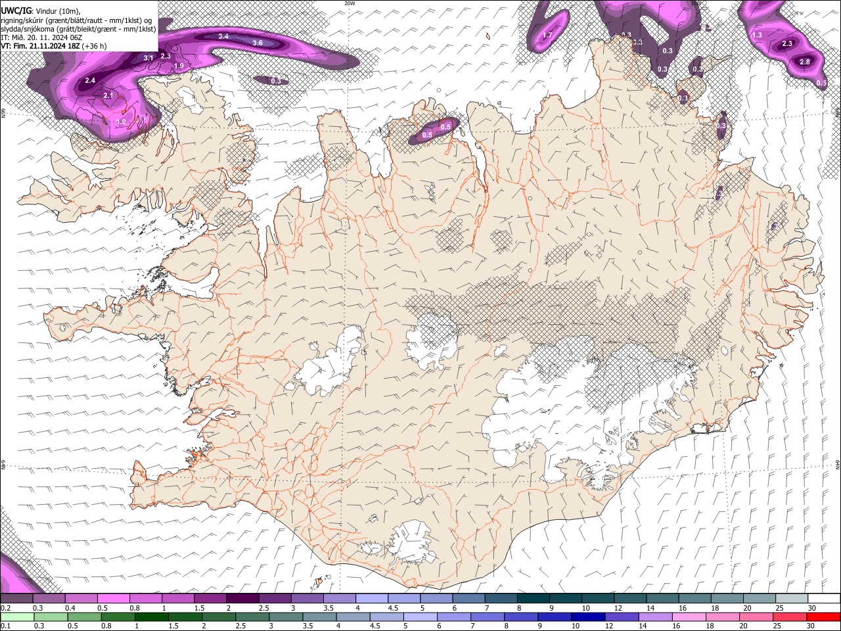Select swatch between 1 and 1.5 on purple scale
Screen dimensions: 841x631
pyautogui.click(x=178, y=598)
